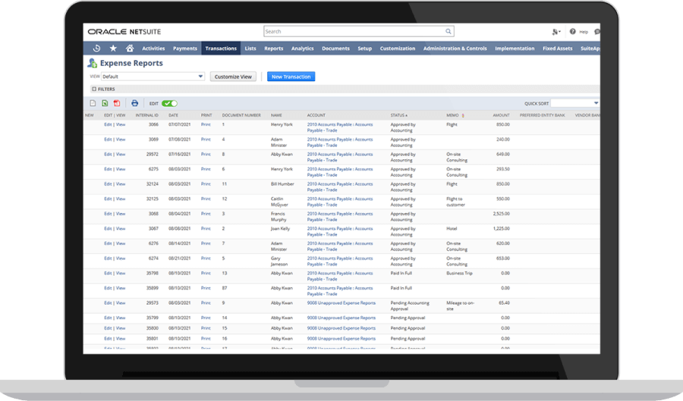Click the Expense Reports page icon
Image resolution: width=683 pixels, height=401 pixels.
pyautogui.click(x=92, y=63)
